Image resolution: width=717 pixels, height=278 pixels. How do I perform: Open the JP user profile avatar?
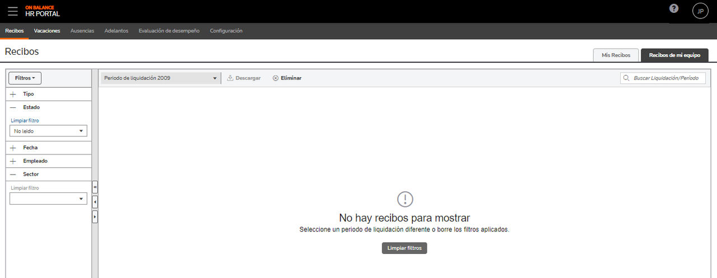click(700, 11)
